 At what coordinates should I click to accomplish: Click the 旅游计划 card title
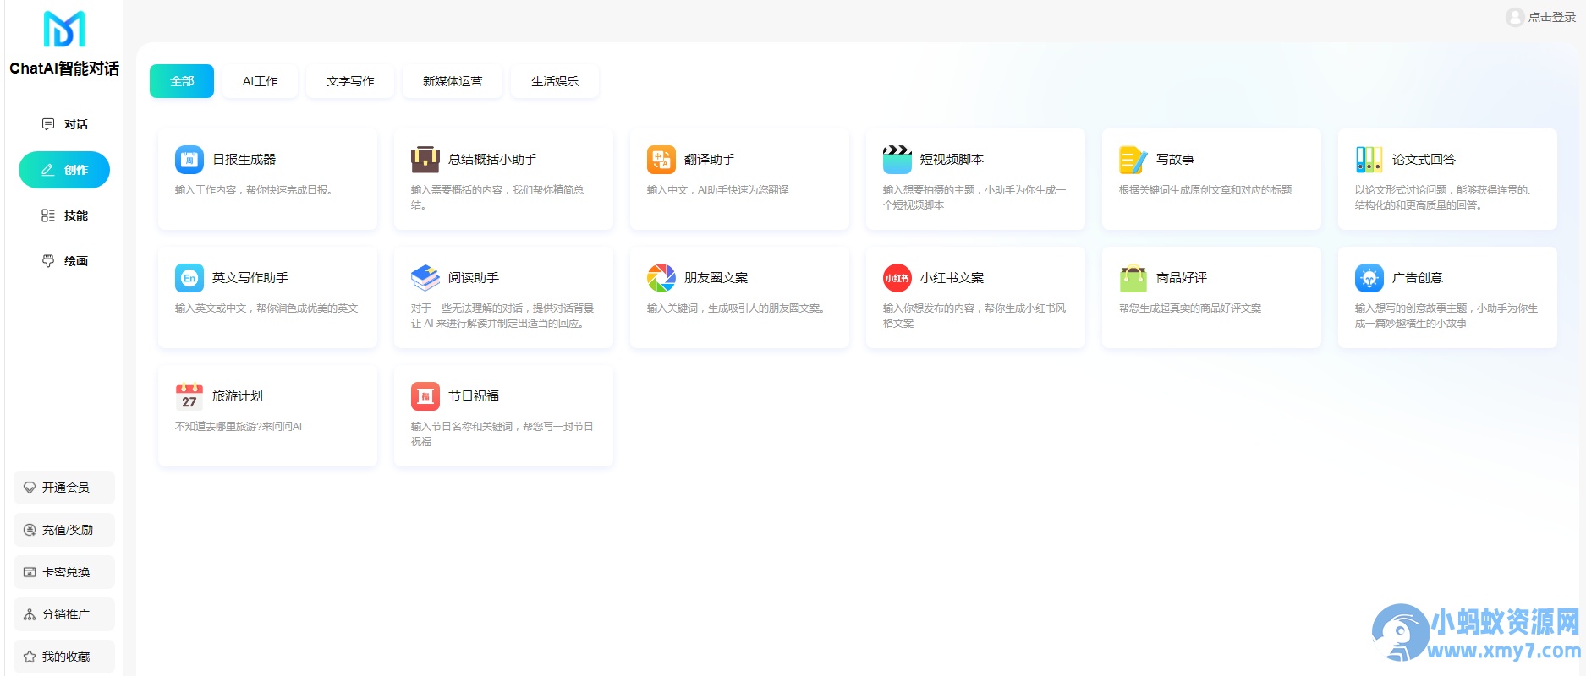click(x=238, y=395)
